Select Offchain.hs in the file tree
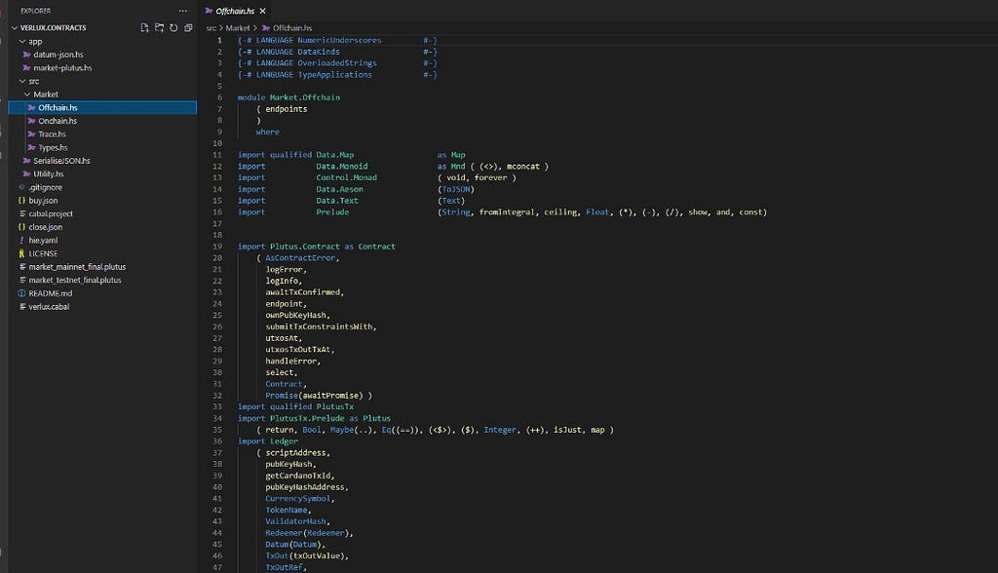The height and width of the screenshot is (573, 998). pos(102,107)
